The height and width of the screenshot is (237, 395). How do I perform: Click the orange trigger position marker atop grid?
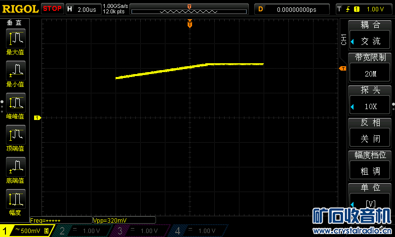190,24
